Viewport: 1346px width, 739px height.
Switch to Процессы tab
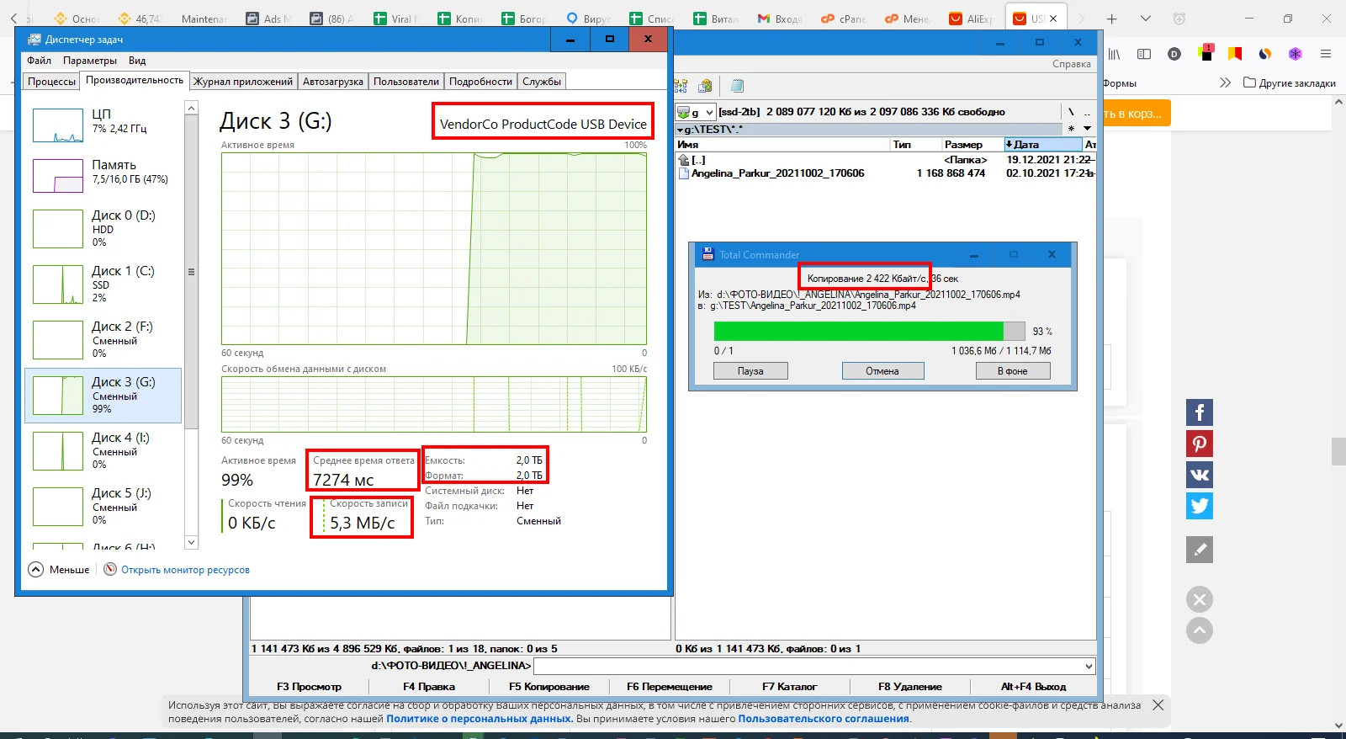tap(51, 82)
